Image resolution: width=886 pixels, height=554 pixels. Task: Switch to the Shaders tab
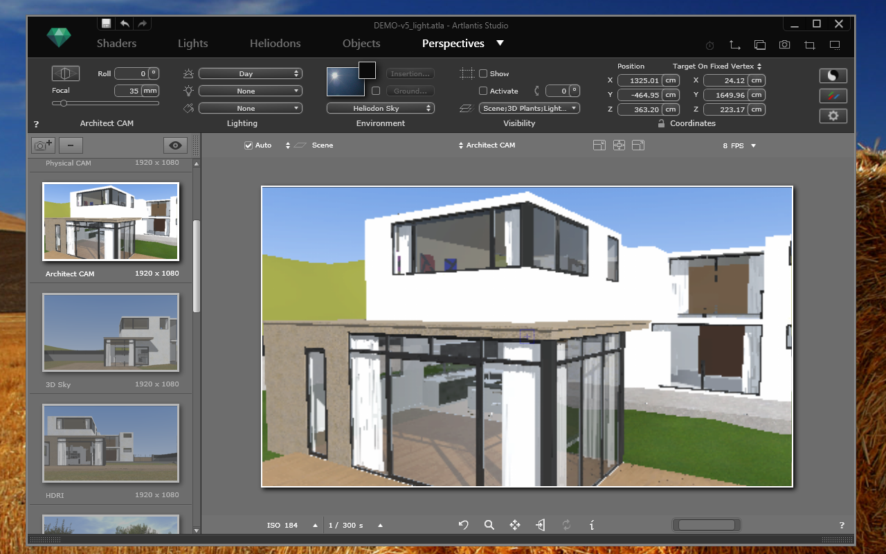pyautogui.click(x=116, y=43)
